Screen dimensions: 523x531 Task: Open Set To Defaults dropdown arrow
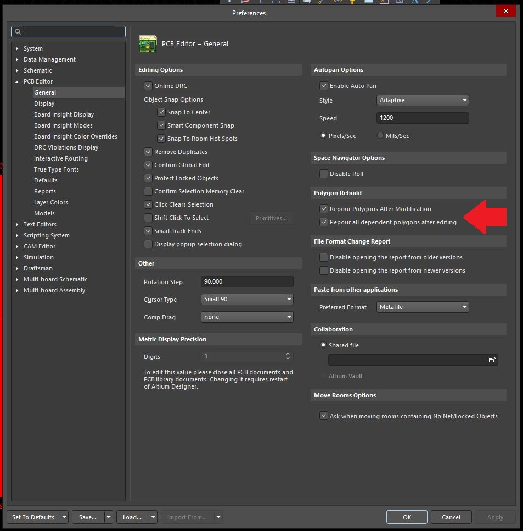pos(64,517)
